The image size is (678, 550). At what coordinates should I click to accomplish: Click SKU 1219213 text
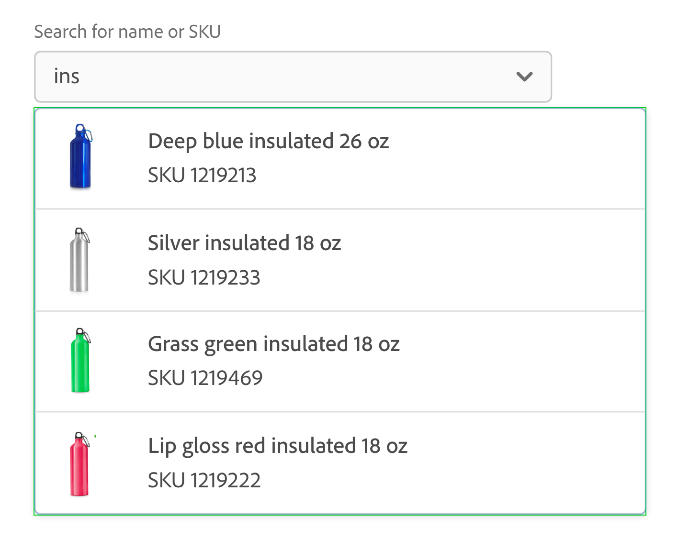(x=202, y=176)
